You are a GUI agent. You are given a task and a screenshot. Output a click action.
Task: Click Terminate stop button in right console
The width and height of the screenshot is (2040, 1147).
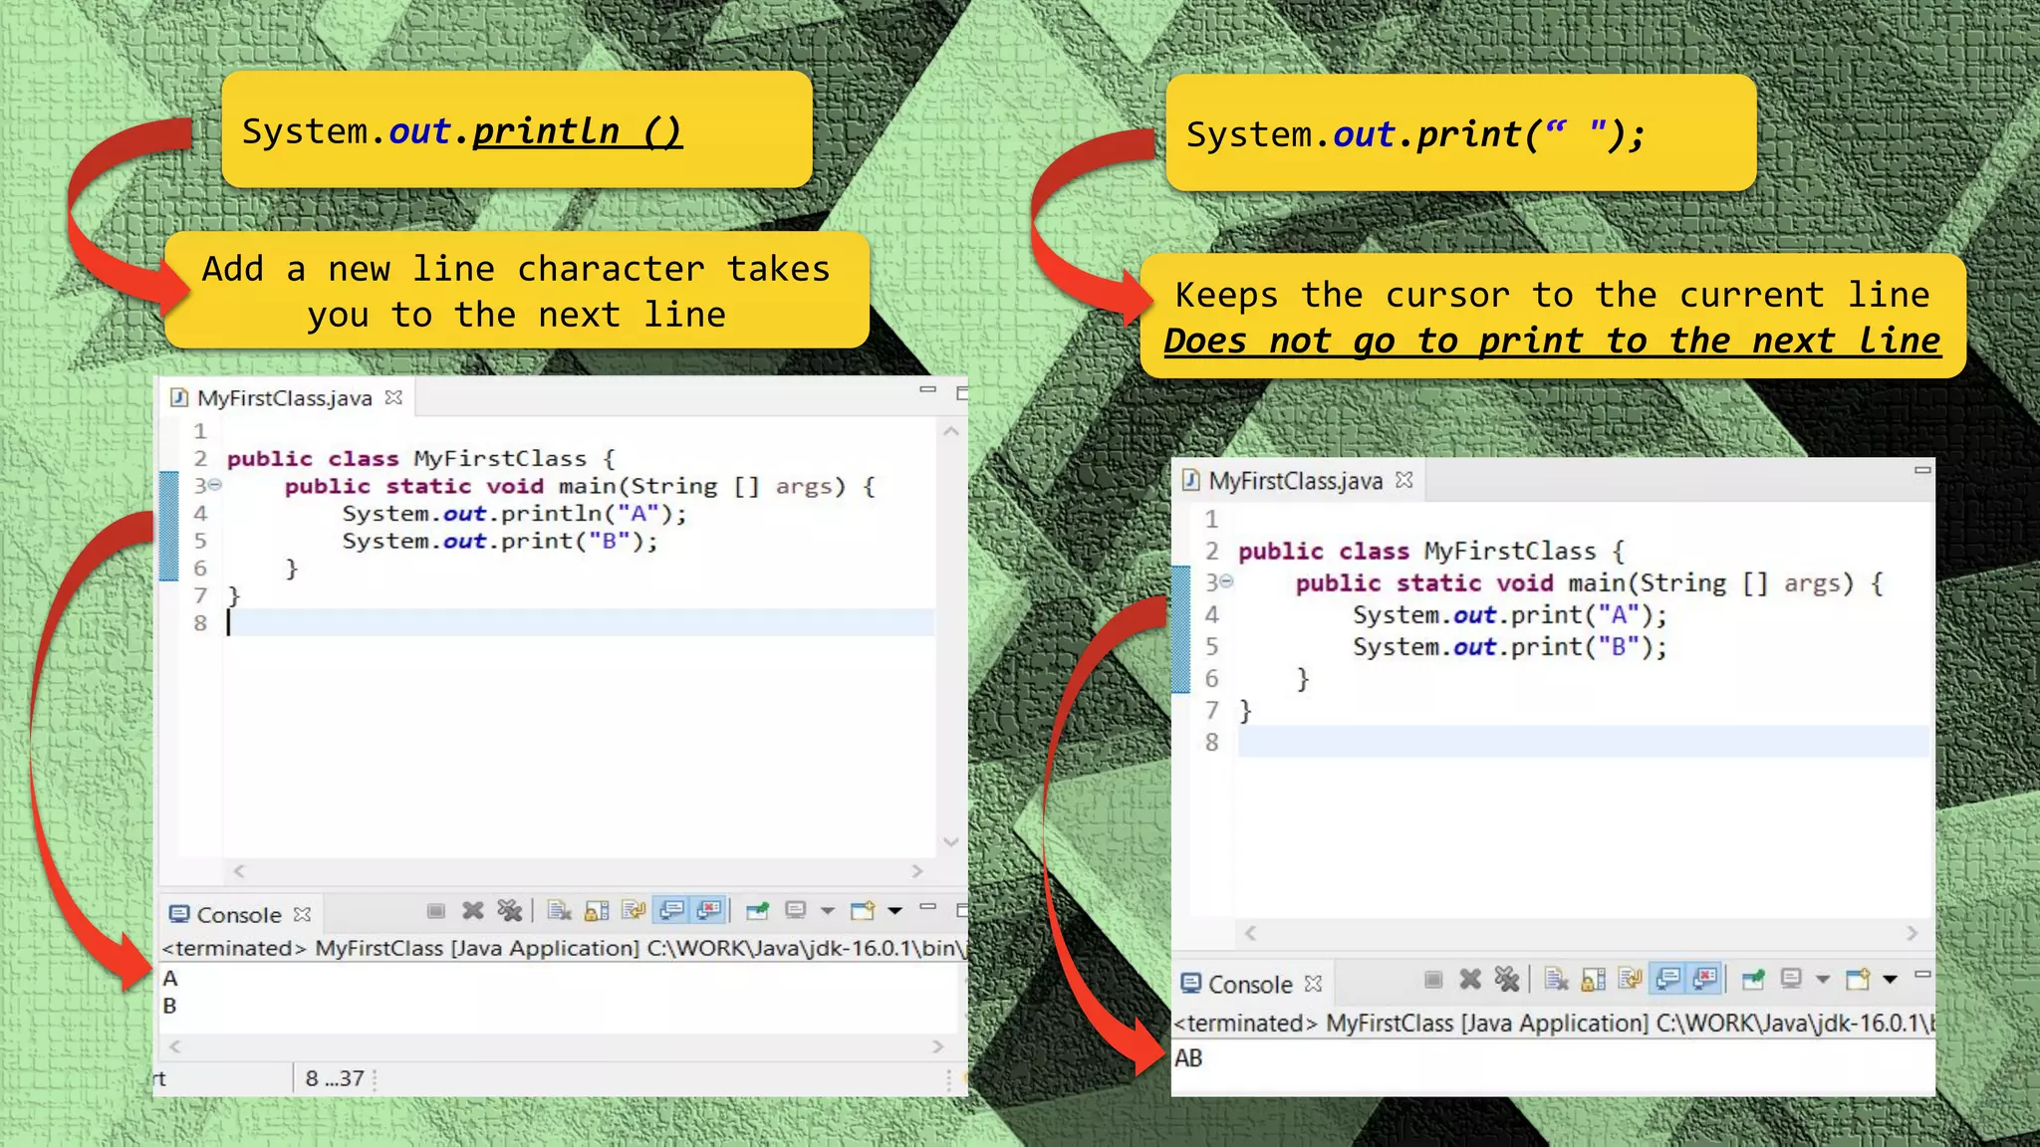pos(1433,980)
